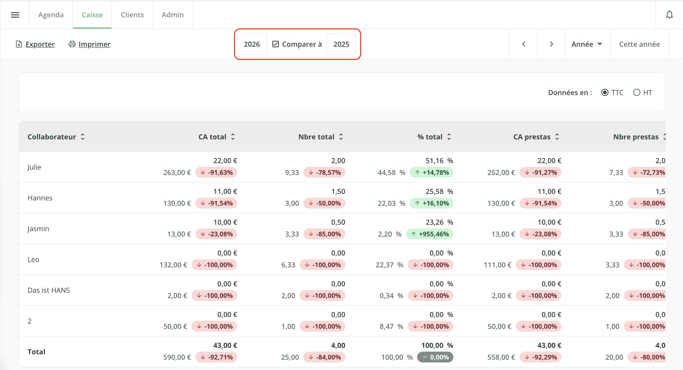
Task: Go to previous year arrow
Action: click(524, 44)
